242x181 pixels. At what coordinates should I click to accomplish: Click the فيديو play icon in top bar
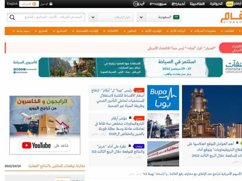point(136,4)
